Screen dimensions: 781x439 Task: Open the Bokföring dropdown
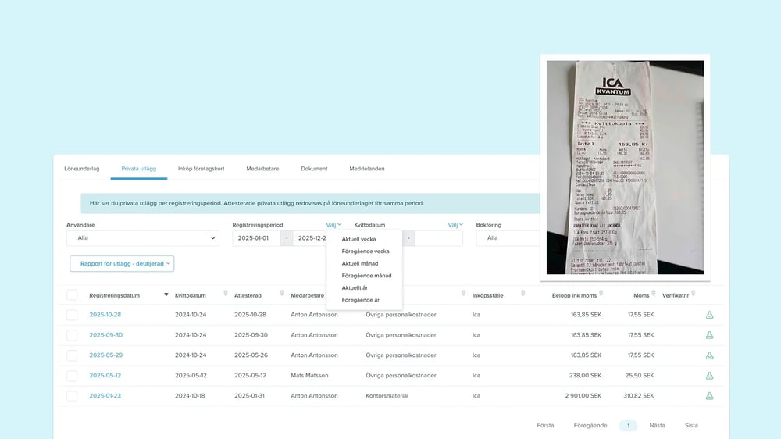pos(508,238)
